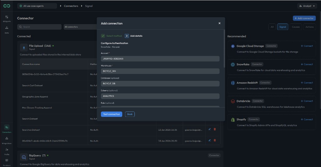This screenshot has width=321, height=167.
Task: Expand the breadcrumb arrow before Connectors
Action: (x=61, y=6)
